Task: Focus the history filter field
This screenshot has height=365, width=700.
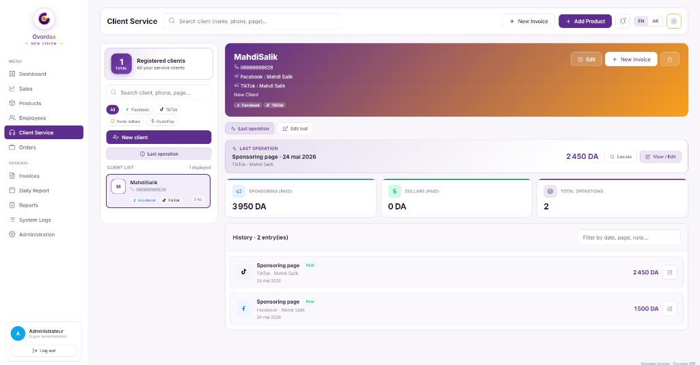Action: [x=629, y=237]
